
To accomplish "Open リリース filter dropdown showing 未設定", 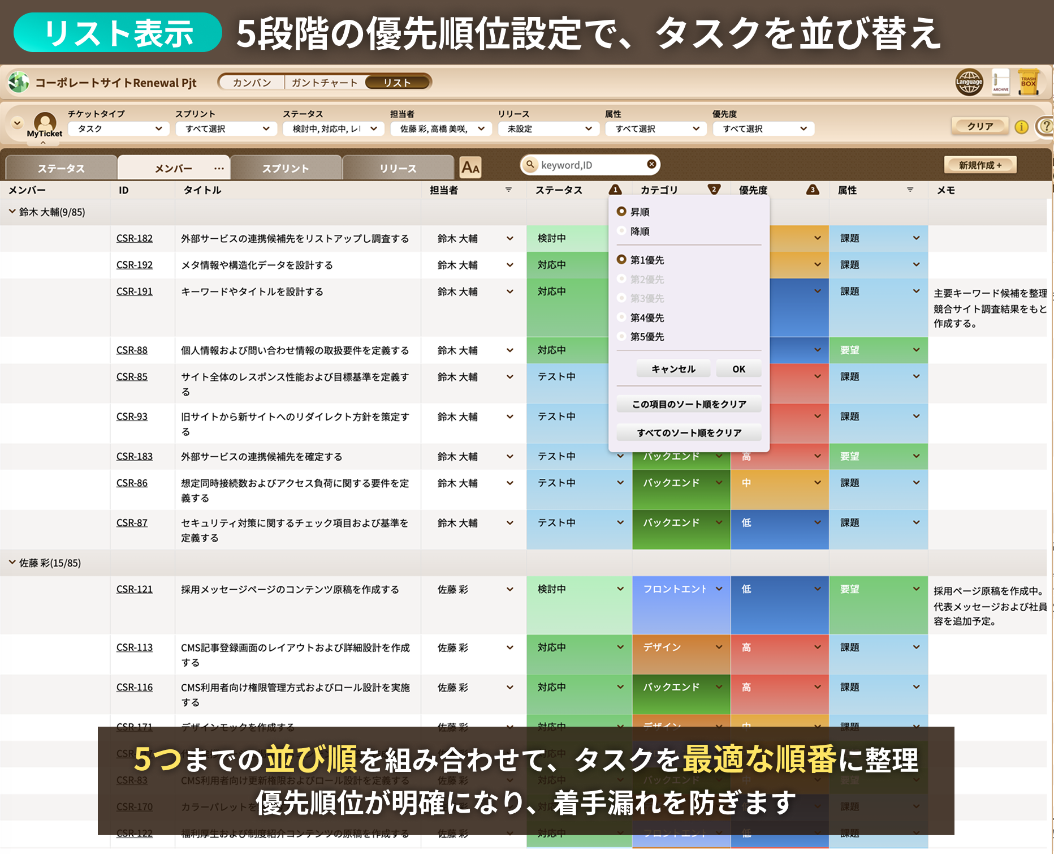I will [548, 129].
